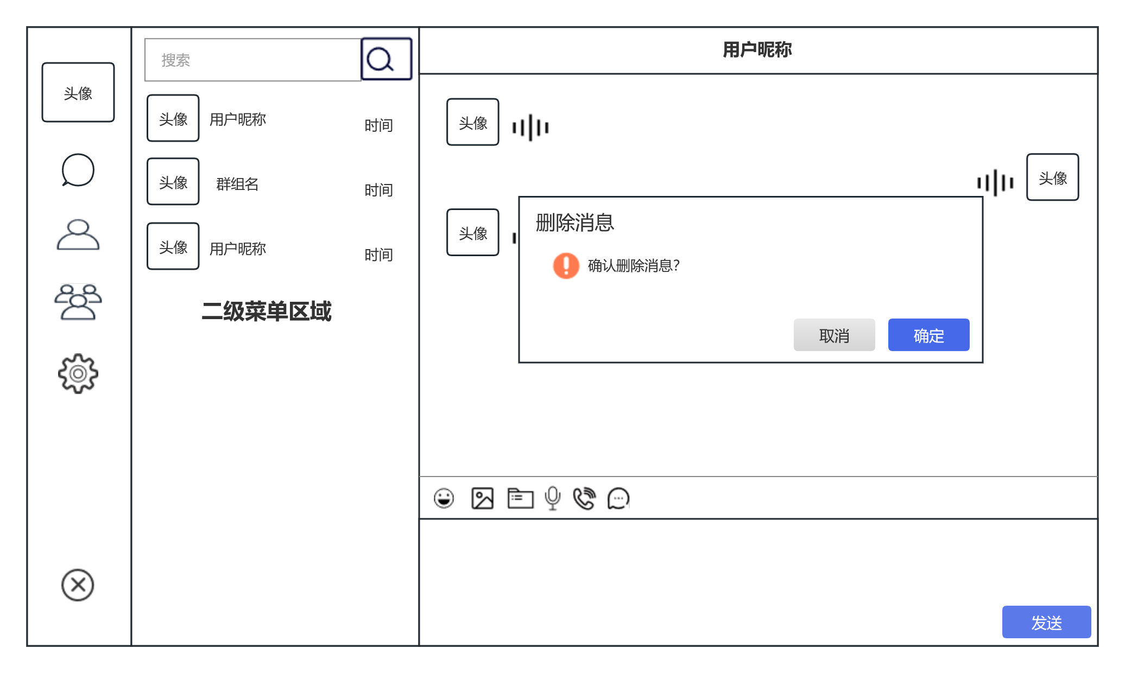Open the chat messages sidebar icon
Screen dimensions: 1125x673
tap(78, 170)
